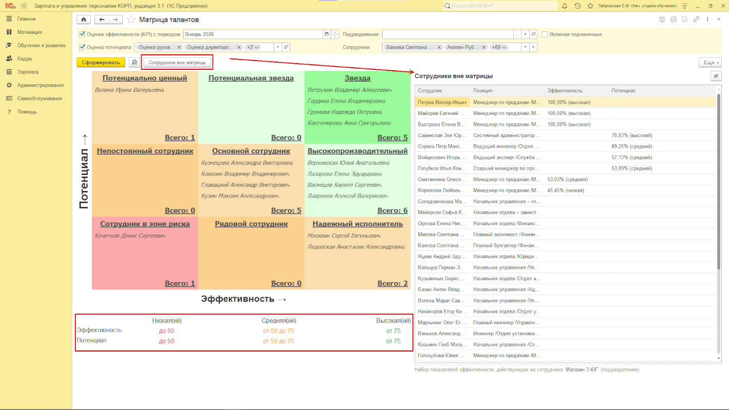729x410 pixels.
Task: Expand the +69 hidden employees list
Action: click(500, 47)
